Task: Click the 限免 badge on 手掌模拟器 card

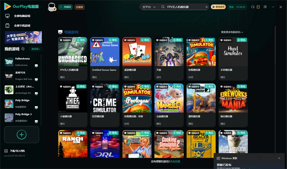Action: click(242, 40)
